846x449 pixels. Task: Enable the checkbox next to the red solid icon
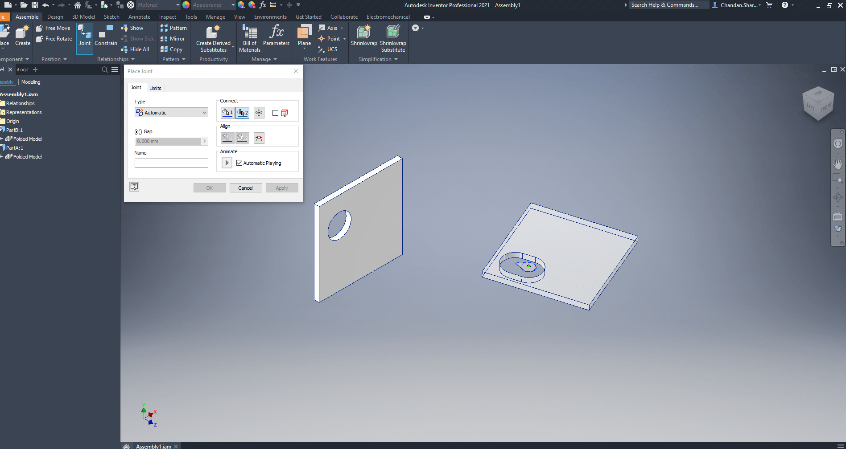(275, 113)
